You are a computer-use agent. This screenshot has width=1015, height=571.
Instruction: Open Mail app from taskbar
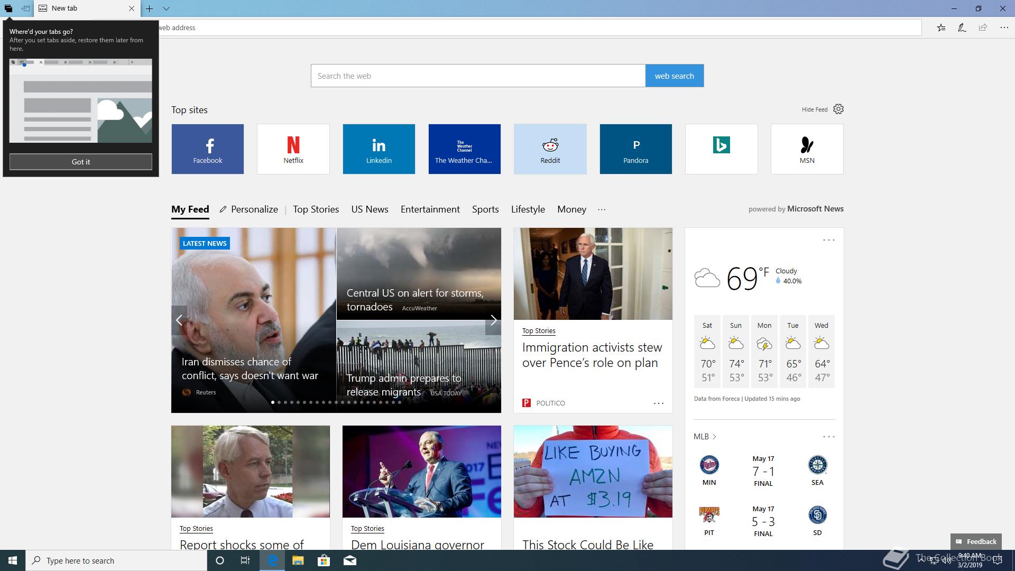350,560
